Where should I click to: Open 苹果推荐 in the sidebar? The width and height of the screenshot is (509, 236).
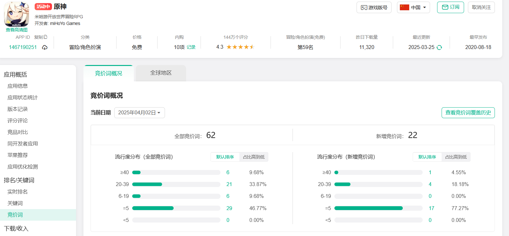point(18,155)
